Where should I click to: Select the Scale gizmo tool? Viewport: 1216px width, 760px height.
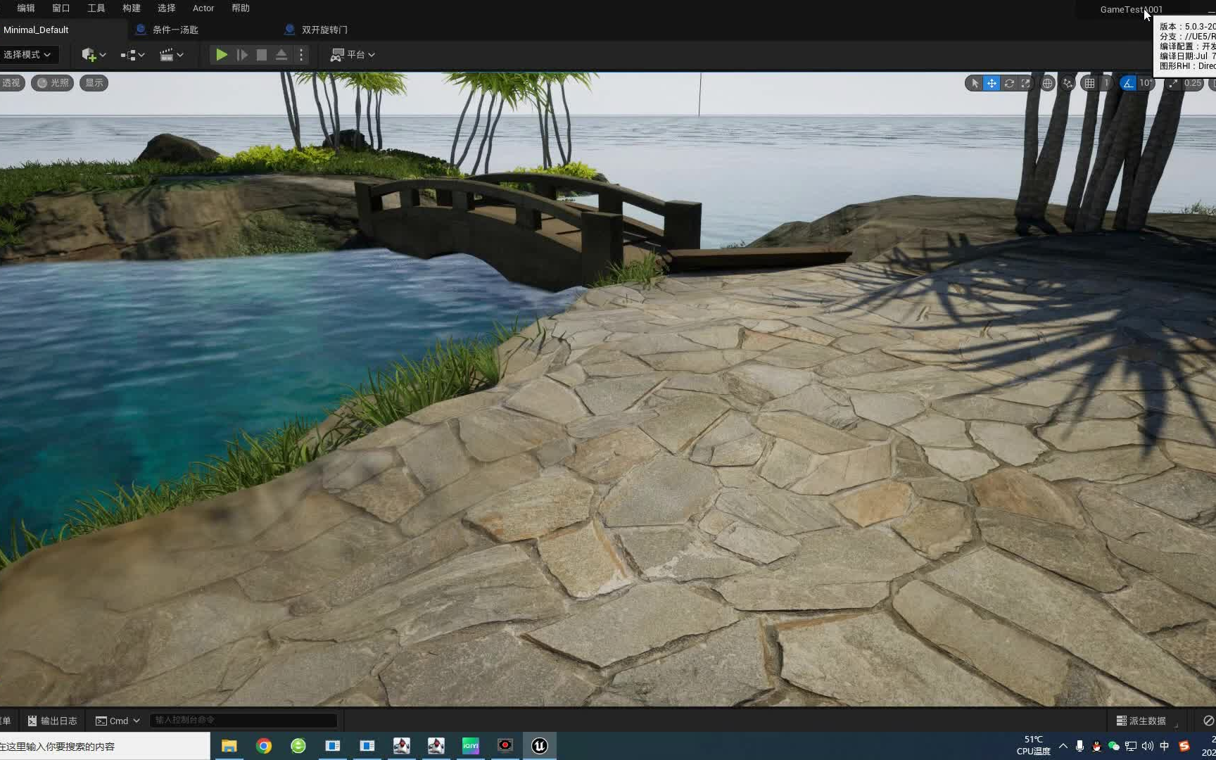click(1026, 83)
